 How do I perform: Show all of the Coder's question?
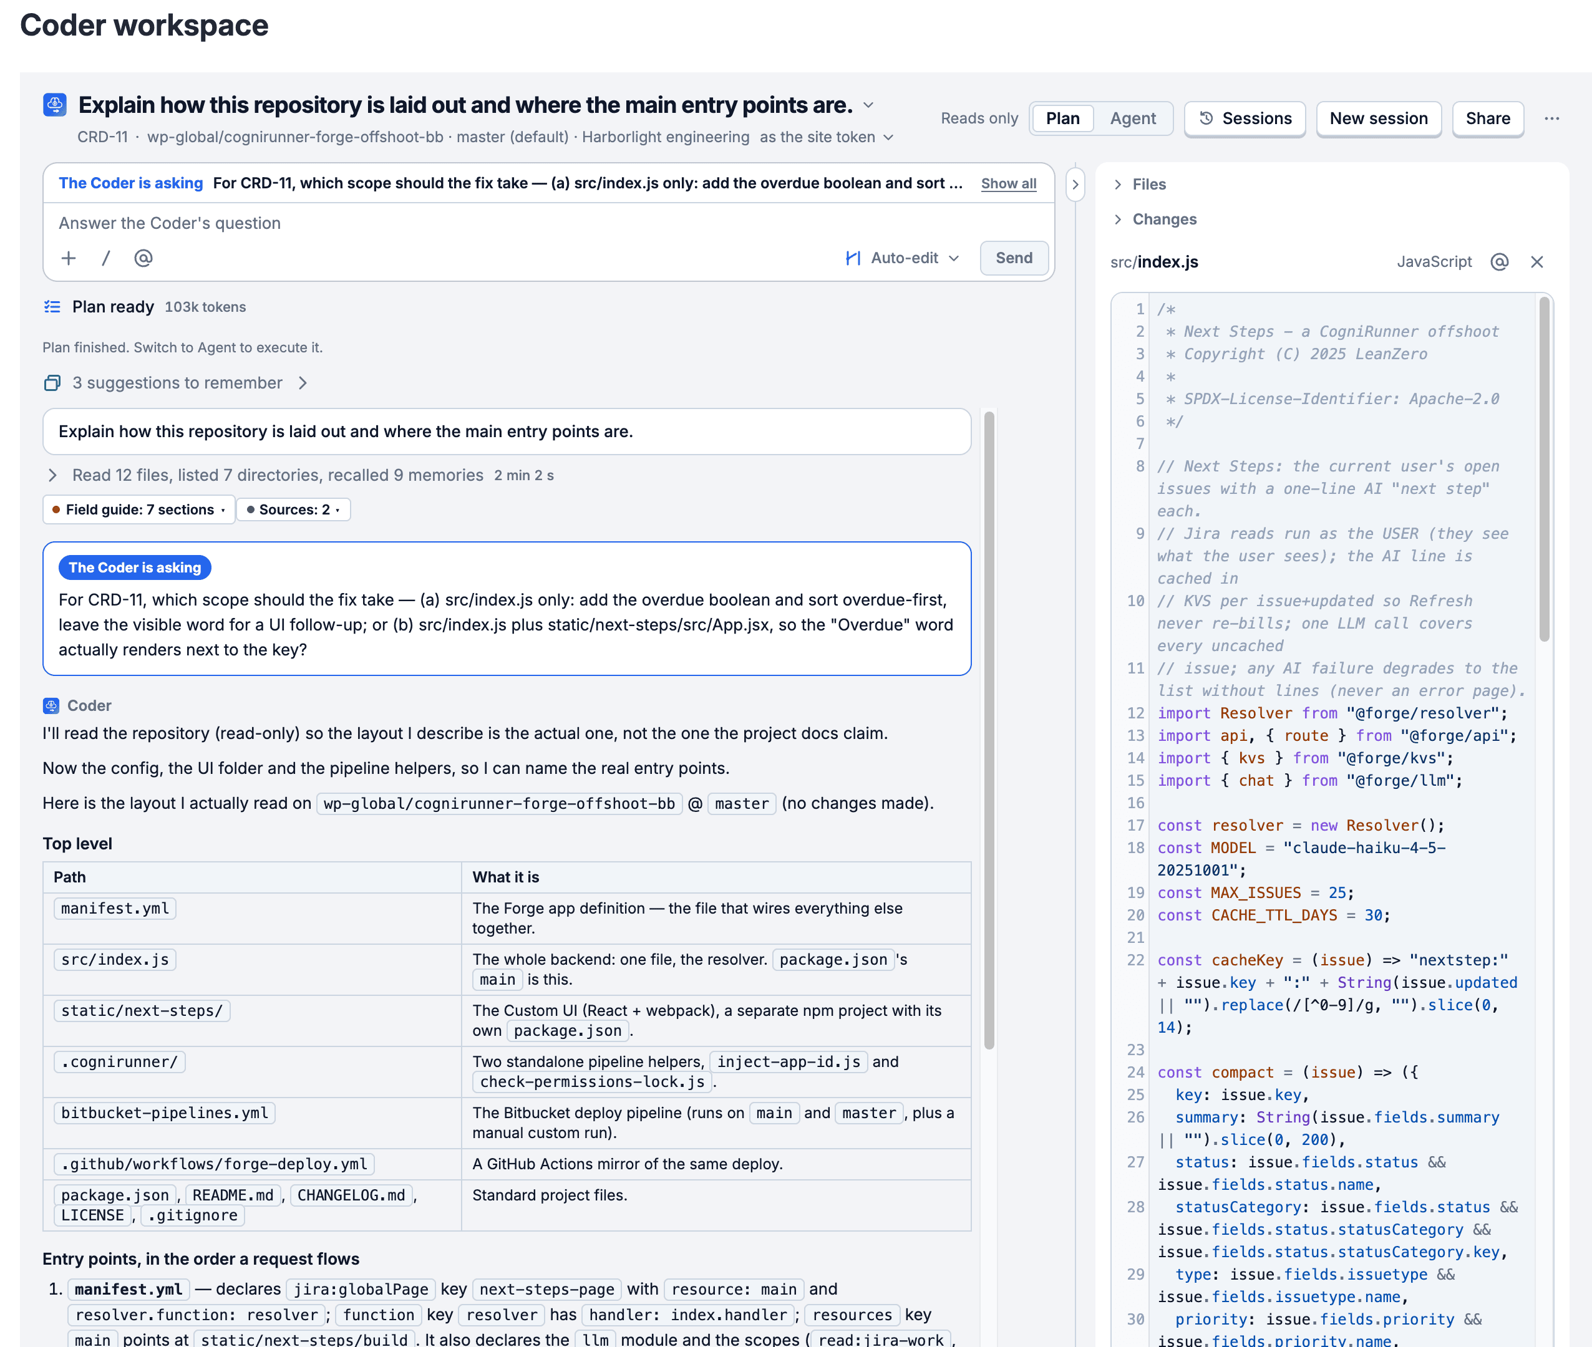[x=1008, y=183]
